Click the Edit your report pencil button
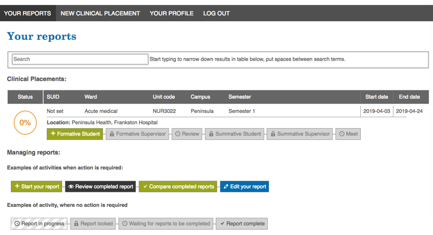Screen dimensions: 433x235 tap(244, 187)
